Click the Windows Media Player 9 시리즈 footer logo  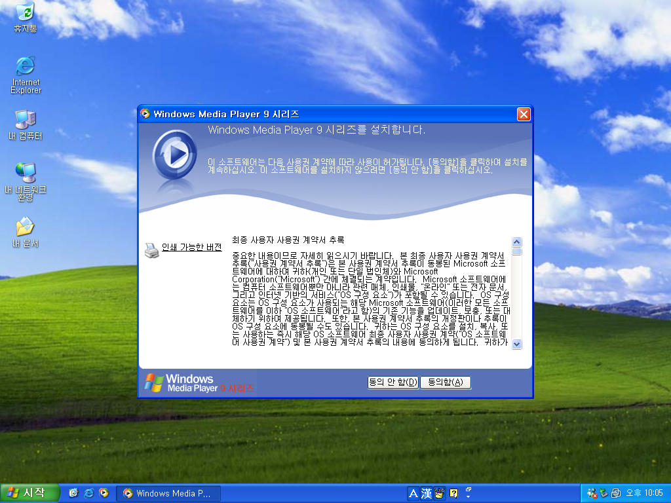pos(199,382)
